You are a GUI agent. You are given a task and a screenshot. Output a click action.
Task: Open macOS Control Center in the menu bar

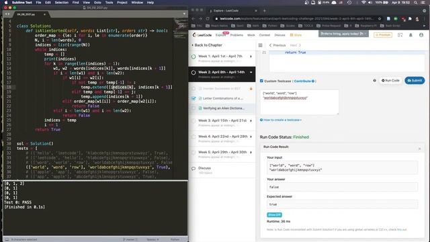(423, 3)
